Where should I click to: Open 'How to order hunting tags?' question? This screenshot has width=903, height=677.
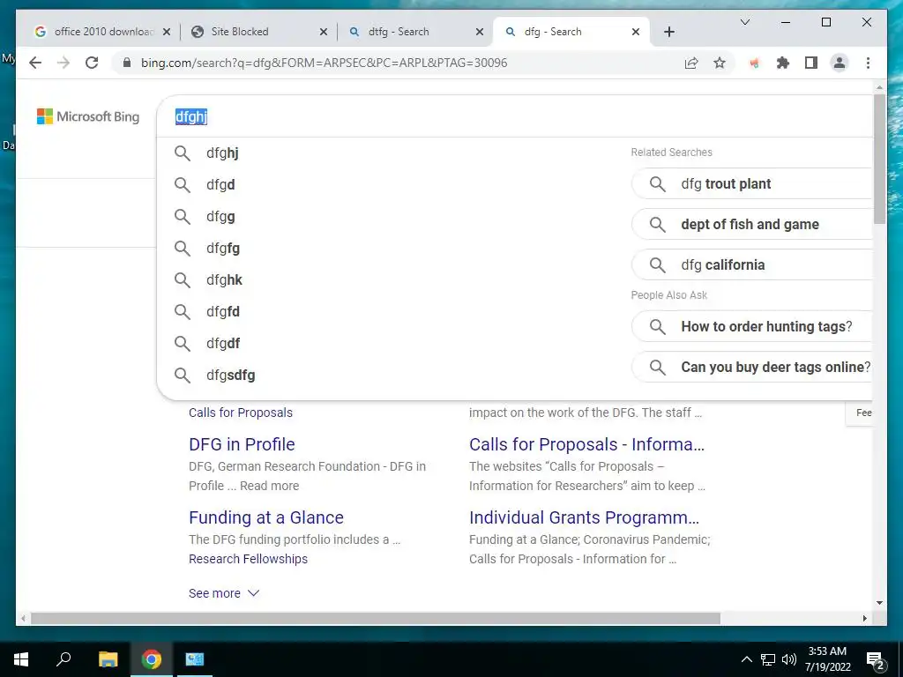(751, 327)
